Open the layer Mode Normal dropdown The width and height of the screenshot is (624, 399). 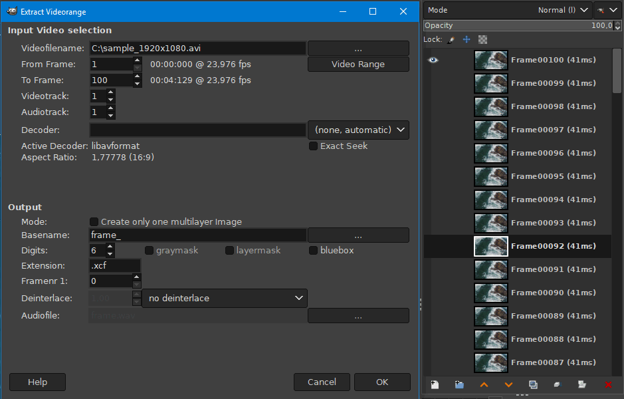click(x=508, y=11)
